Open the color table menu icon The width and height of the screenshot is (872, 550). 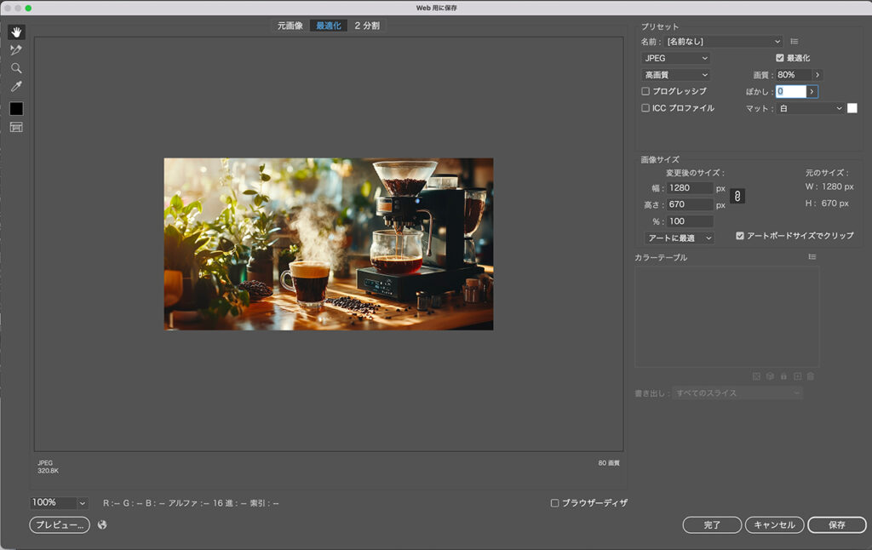[812, 257]
